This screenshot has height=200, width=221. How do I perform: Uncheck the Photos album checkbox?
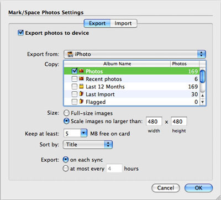tap(75, 71)
